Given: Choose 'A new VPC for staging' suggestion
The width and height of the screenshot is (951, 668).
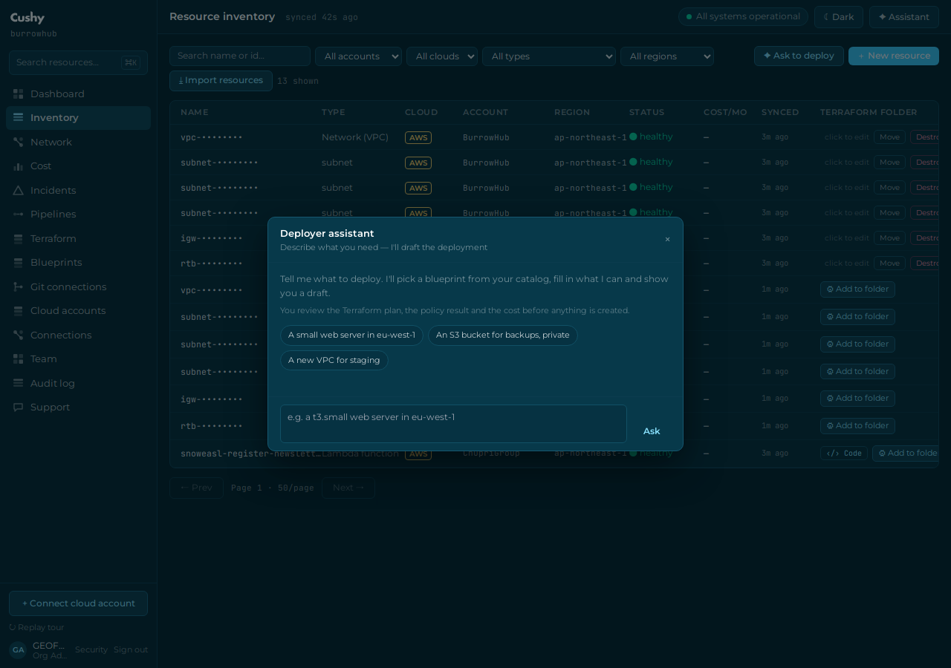Looking at the screenshot, I should click(x=334, y=361).
